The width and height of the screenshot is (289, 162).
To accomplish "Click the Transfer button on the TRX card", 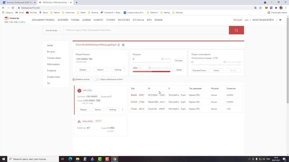I will tap(83, 110).
